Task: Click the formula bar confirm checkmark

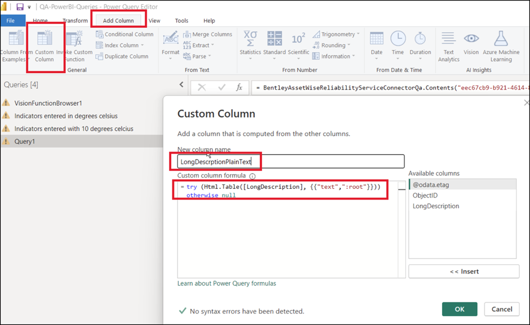Action: point(222,88)
